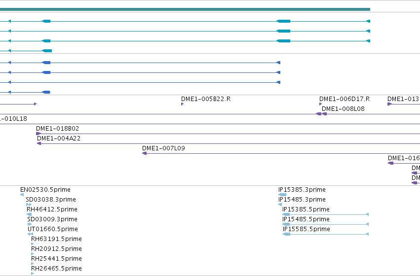Select the arrow glyph under RH26465.5prime
This screenshot has width=420, height=276.
point(33,274)
